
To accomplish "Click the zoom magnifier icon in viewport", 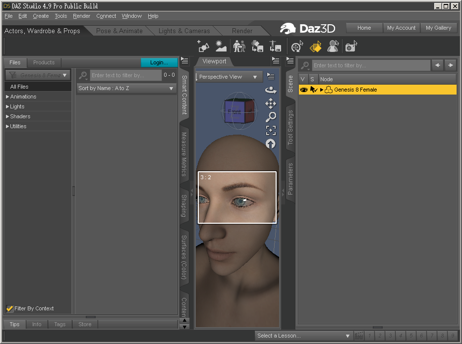I will point(271,117).
